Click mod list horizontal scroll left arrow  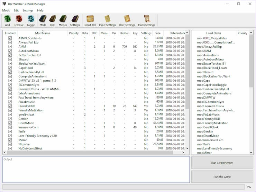(x=5, y=152)
